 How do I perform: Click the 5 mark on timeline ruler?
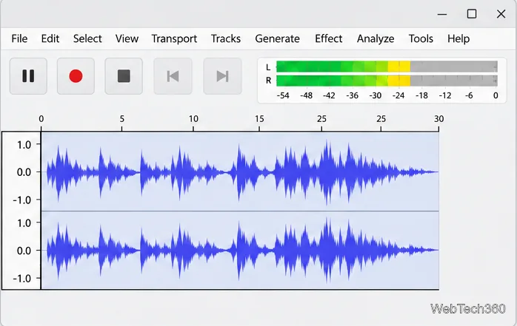pos(122,119)
